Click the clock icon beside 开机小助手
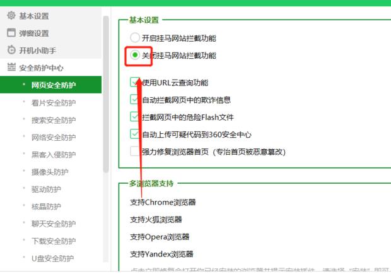This screenshot has height=276, width=391. click(11, 50)
